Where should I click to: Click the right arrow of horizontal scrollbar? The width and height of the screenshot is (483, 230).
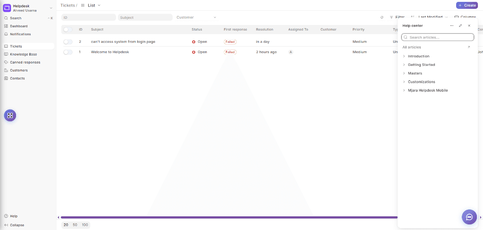pyautogui.click(x=481, y=217)
